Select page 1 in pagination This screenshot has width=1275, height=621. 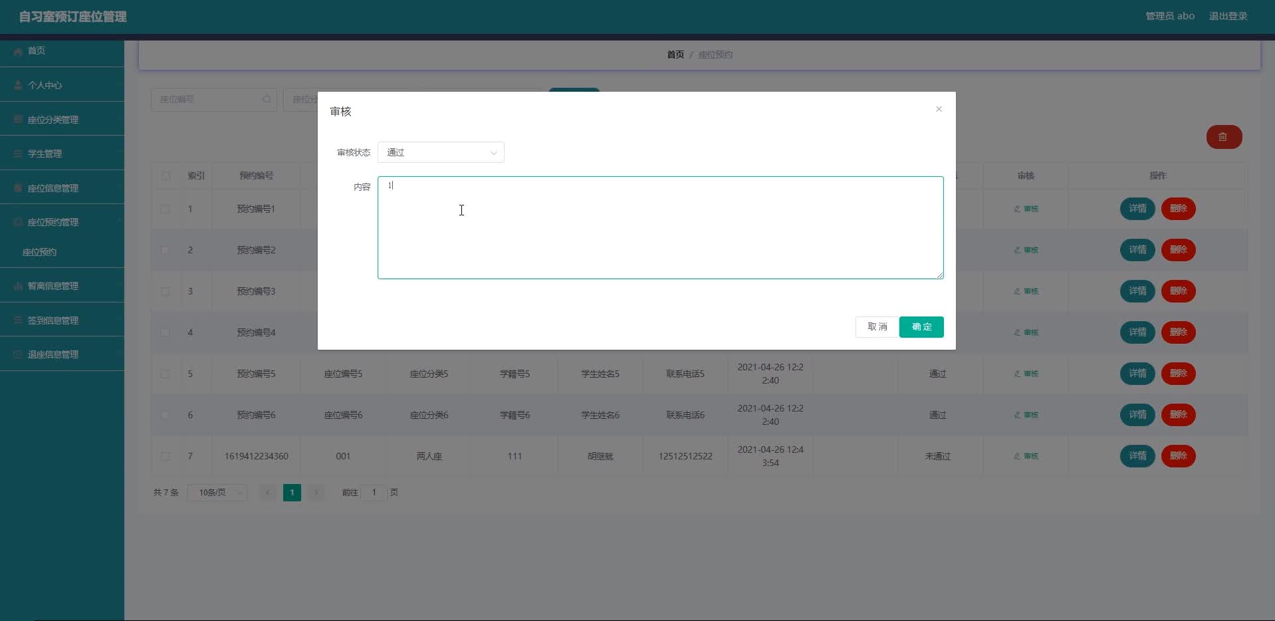coord(292,493)
